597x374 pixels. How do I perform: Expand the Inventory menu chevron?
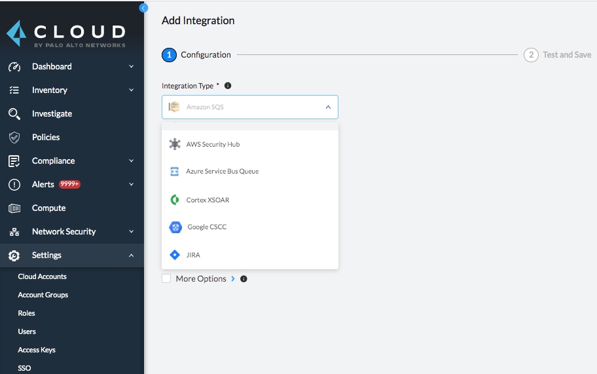coord(131,90)
